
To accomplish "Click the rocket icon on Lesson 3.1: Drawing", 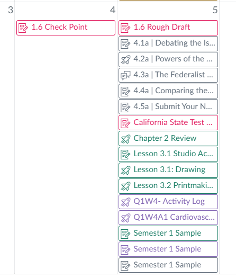I will pyautogui.click(x=125, y=171).
